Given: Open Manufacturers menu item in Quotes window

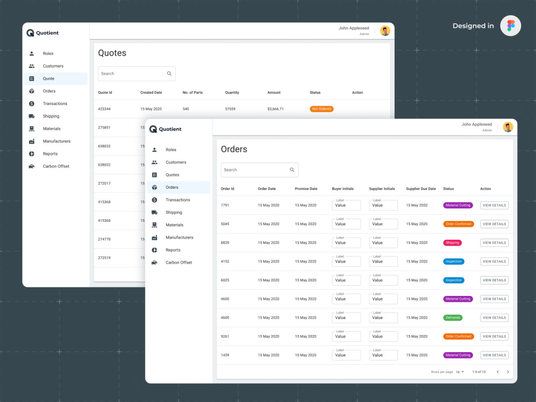Looking at the screenshot, I should click(56, 141).
